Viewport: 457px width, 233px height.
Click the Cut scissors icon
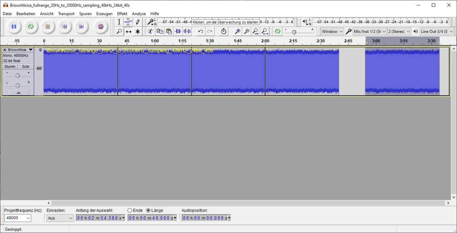(151, 32)
